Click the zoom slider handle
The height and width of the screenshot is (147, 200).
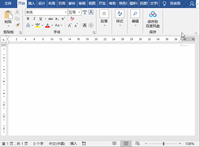[x=163, y=144]
